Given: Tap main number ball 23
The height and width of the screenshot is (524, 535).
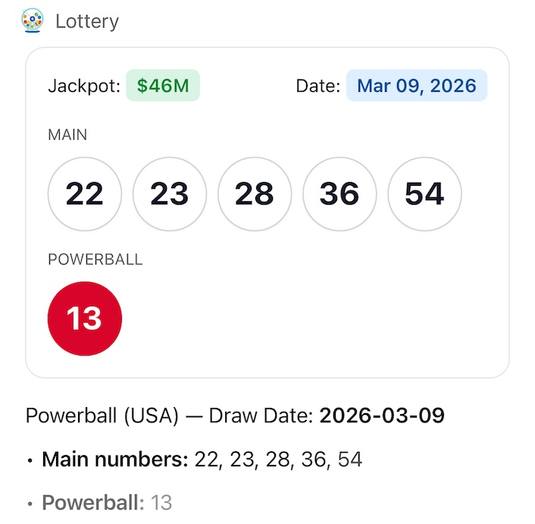Looking at the screenshot, I should (169, 194).
